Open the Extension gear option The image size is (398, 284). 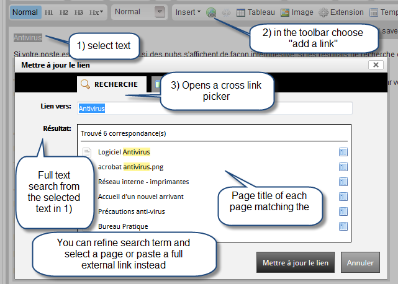[341, 12]
